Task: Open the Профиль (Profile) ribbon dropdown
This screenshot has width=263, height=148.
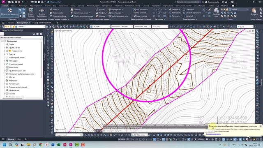Action: click(102, 13)
